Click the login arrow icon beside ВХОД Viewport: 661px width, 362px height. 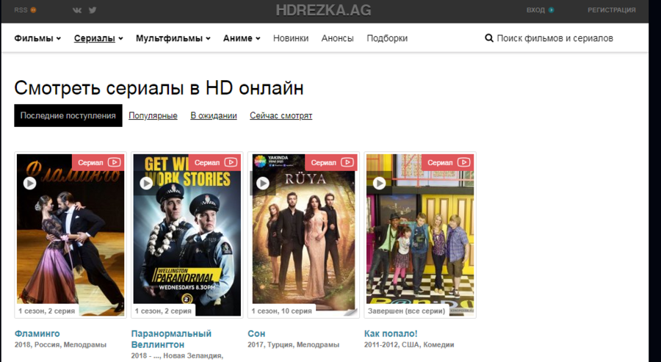coord(551,10)
